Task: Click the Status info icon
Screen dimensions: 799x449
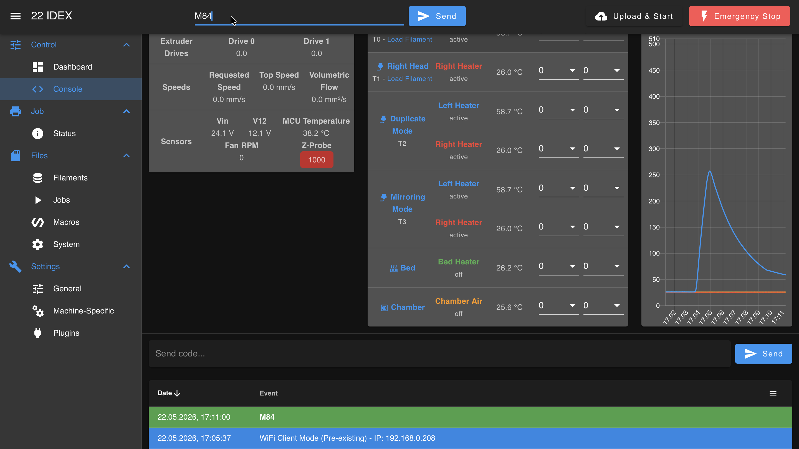Action: coord(37,134)
